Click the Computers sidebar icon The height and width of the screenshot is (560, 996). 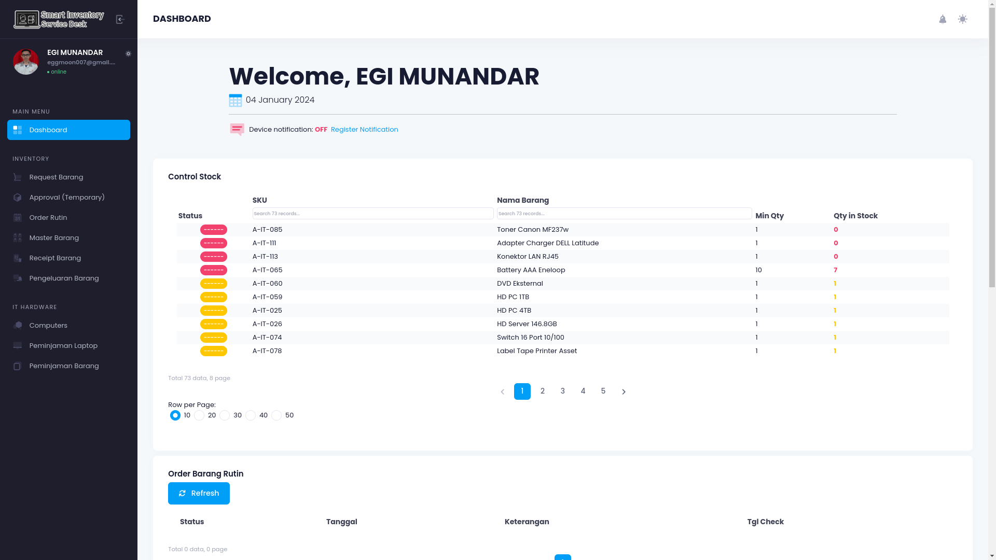pos(18,326)
